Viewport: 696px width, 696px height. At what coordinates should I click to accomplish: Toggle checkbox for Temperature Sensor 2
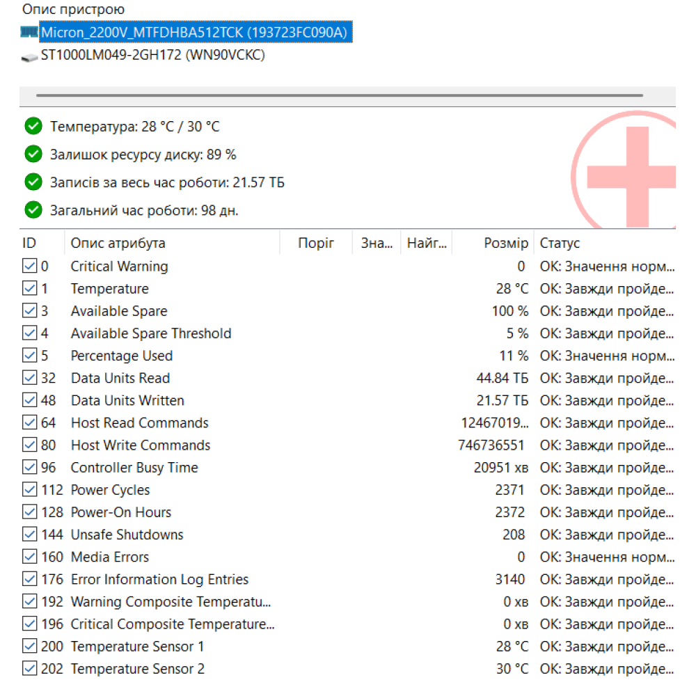[x=29, y=669]
